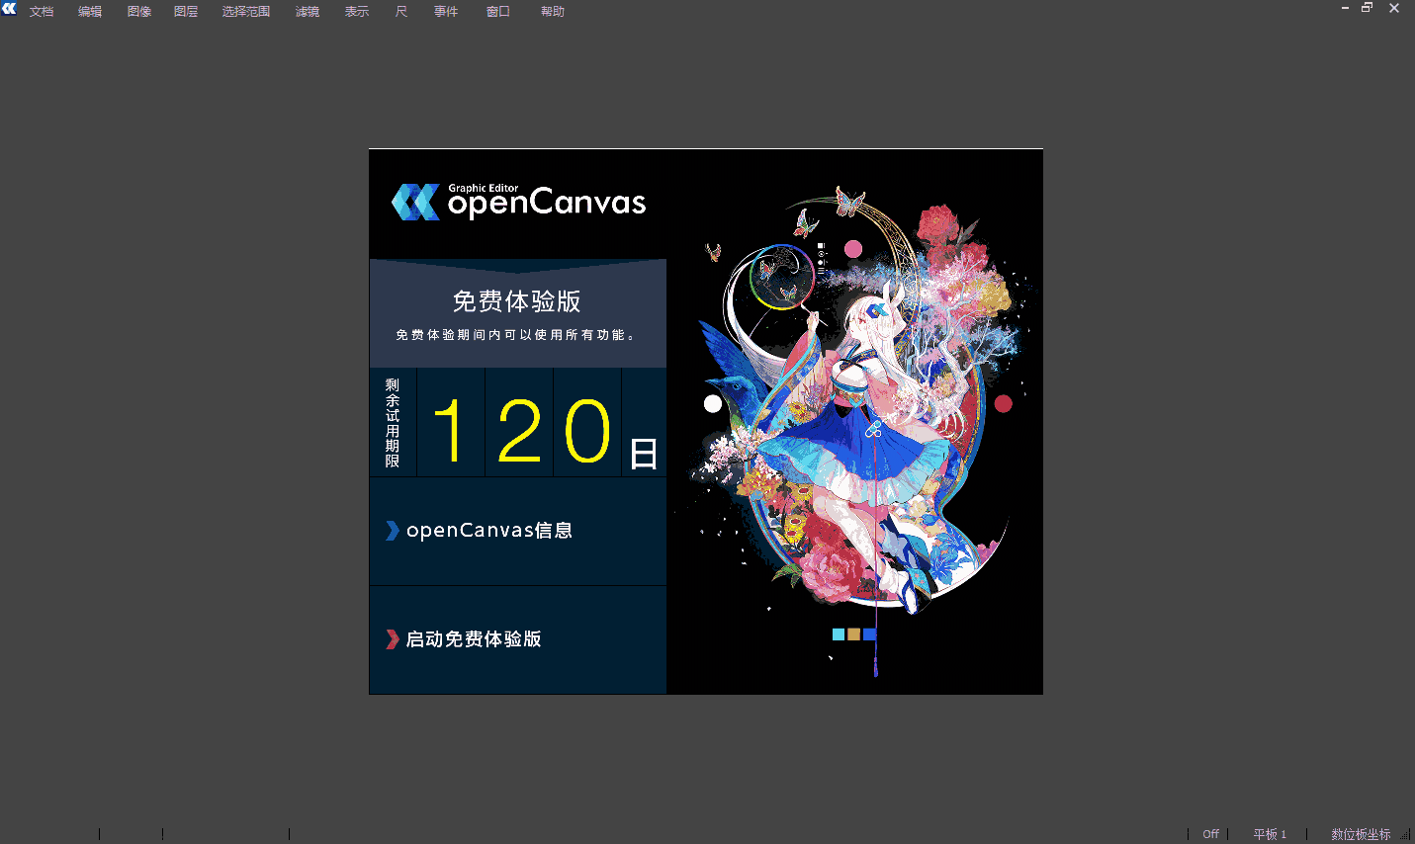Click the openCanvas app icon in title bar
The height and width of the screenshot is (844, 1415).
[x=10, y=9]
